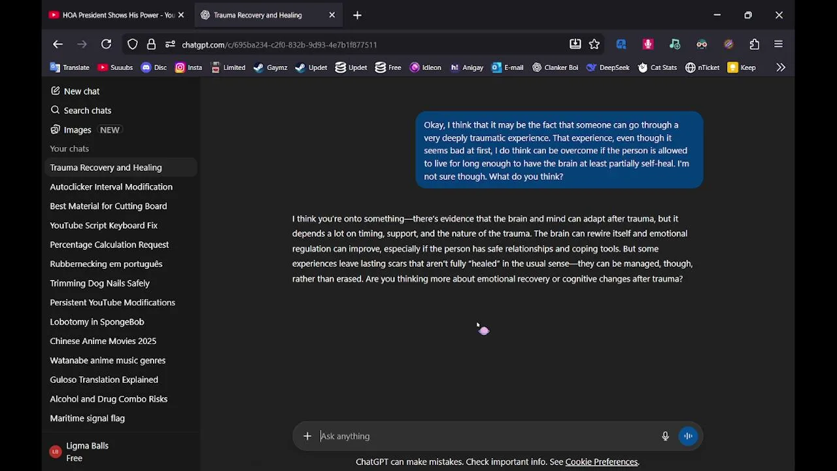
Task: Open the Idleon bookmark
Action: click(426, 67)
